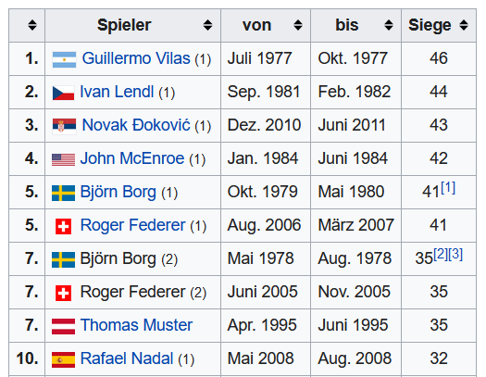Click the Swiss flag beside Roger Federer (1)
Viewport: 486px width, 377px height.
[63, 226]
